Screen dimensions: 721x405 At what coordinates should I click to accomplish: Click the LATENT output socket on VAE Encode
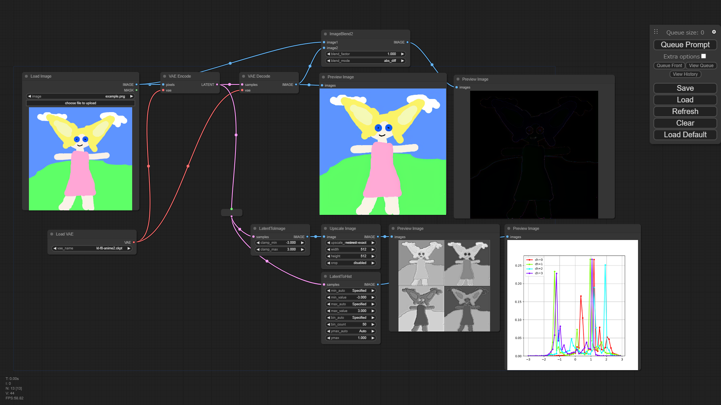tap(217, 84)
